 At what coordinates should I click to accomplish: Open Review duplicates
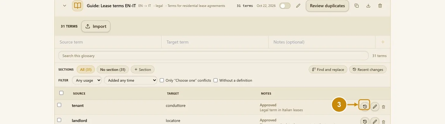pyautogui.click(x=327, y=6)
